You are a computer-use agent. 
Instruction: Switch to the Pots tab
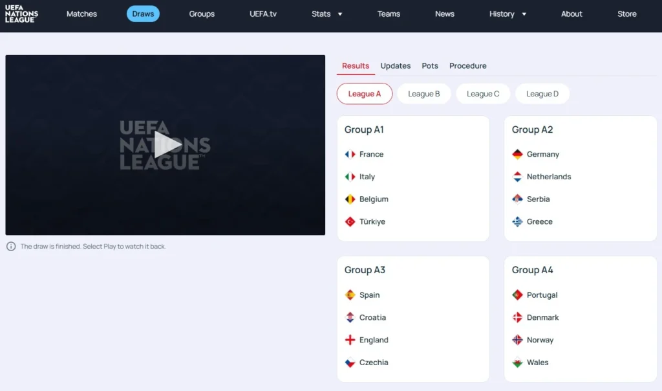[x=430, y=66]
